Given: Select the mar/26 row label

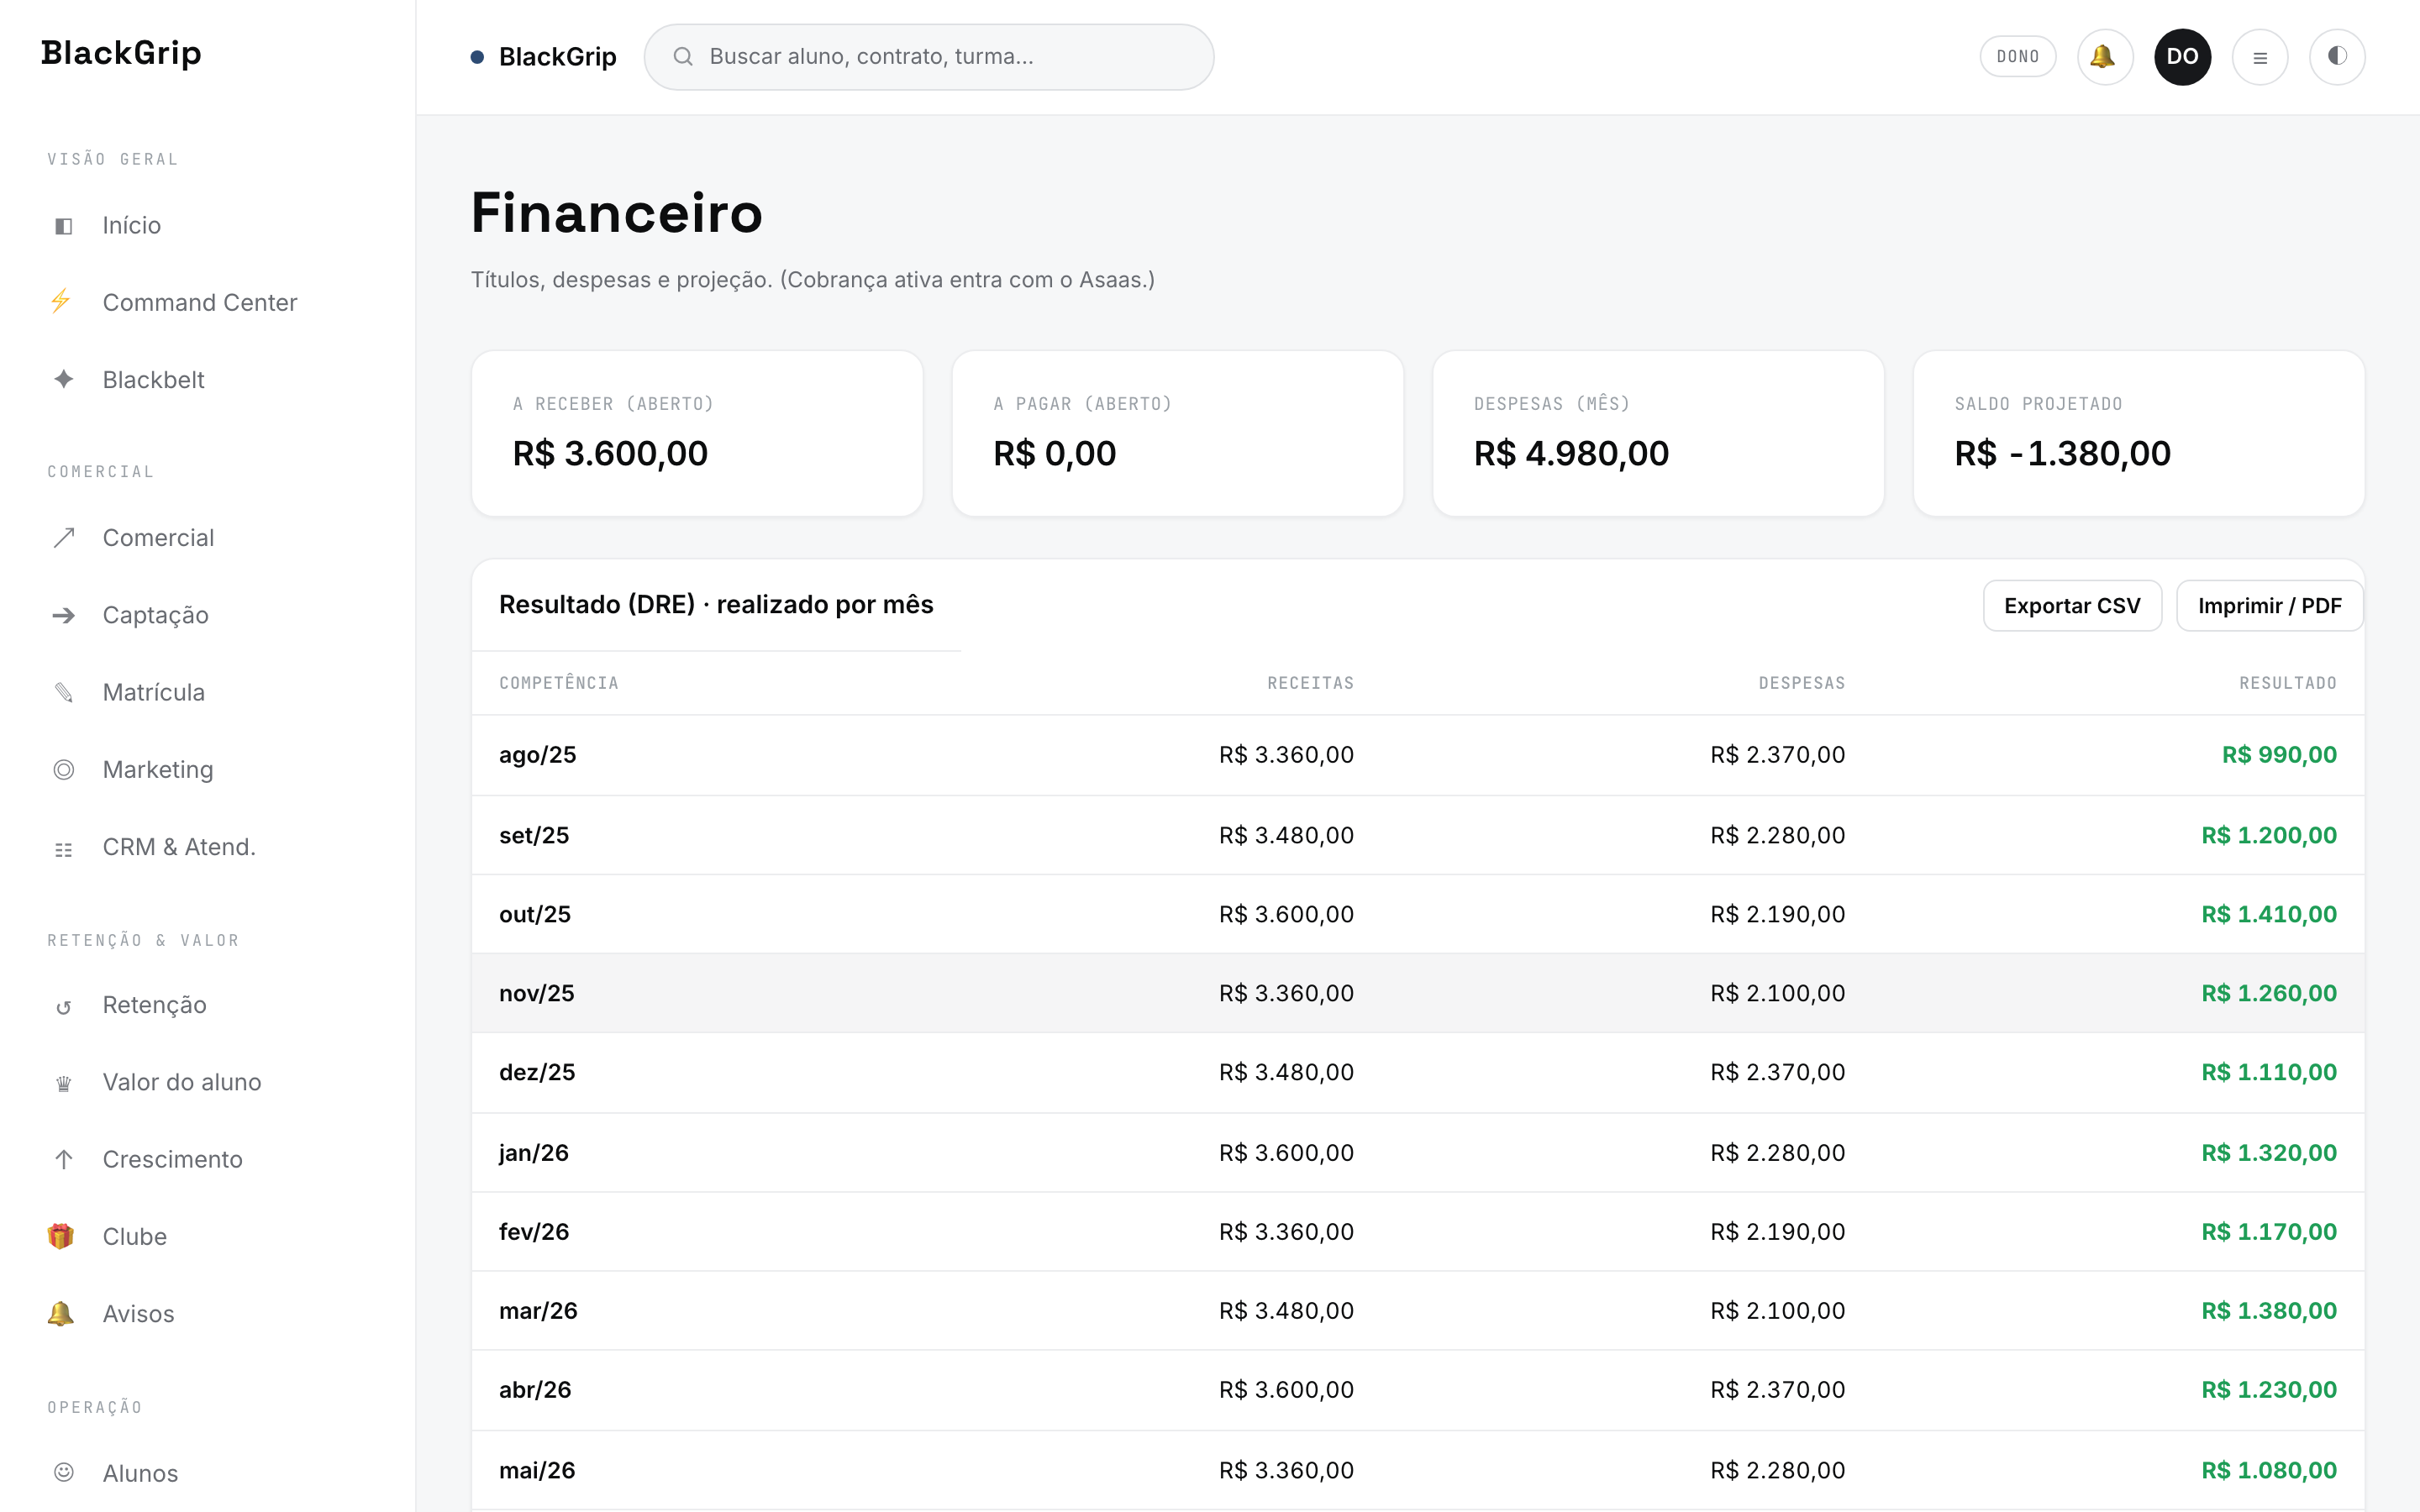Looking at the screenshot, I should (x=538, y=1311).
